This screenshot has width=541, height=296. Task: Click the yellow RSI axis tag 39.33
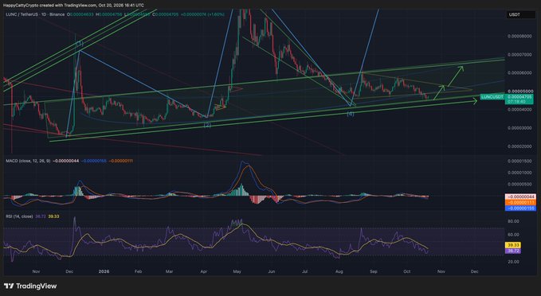(x=513, y=245)
